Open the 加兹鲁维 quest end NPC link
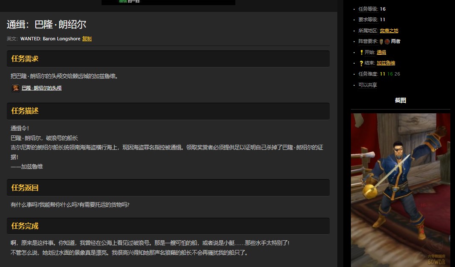Viewport: 455px width, 267px height. click(386, 63)
